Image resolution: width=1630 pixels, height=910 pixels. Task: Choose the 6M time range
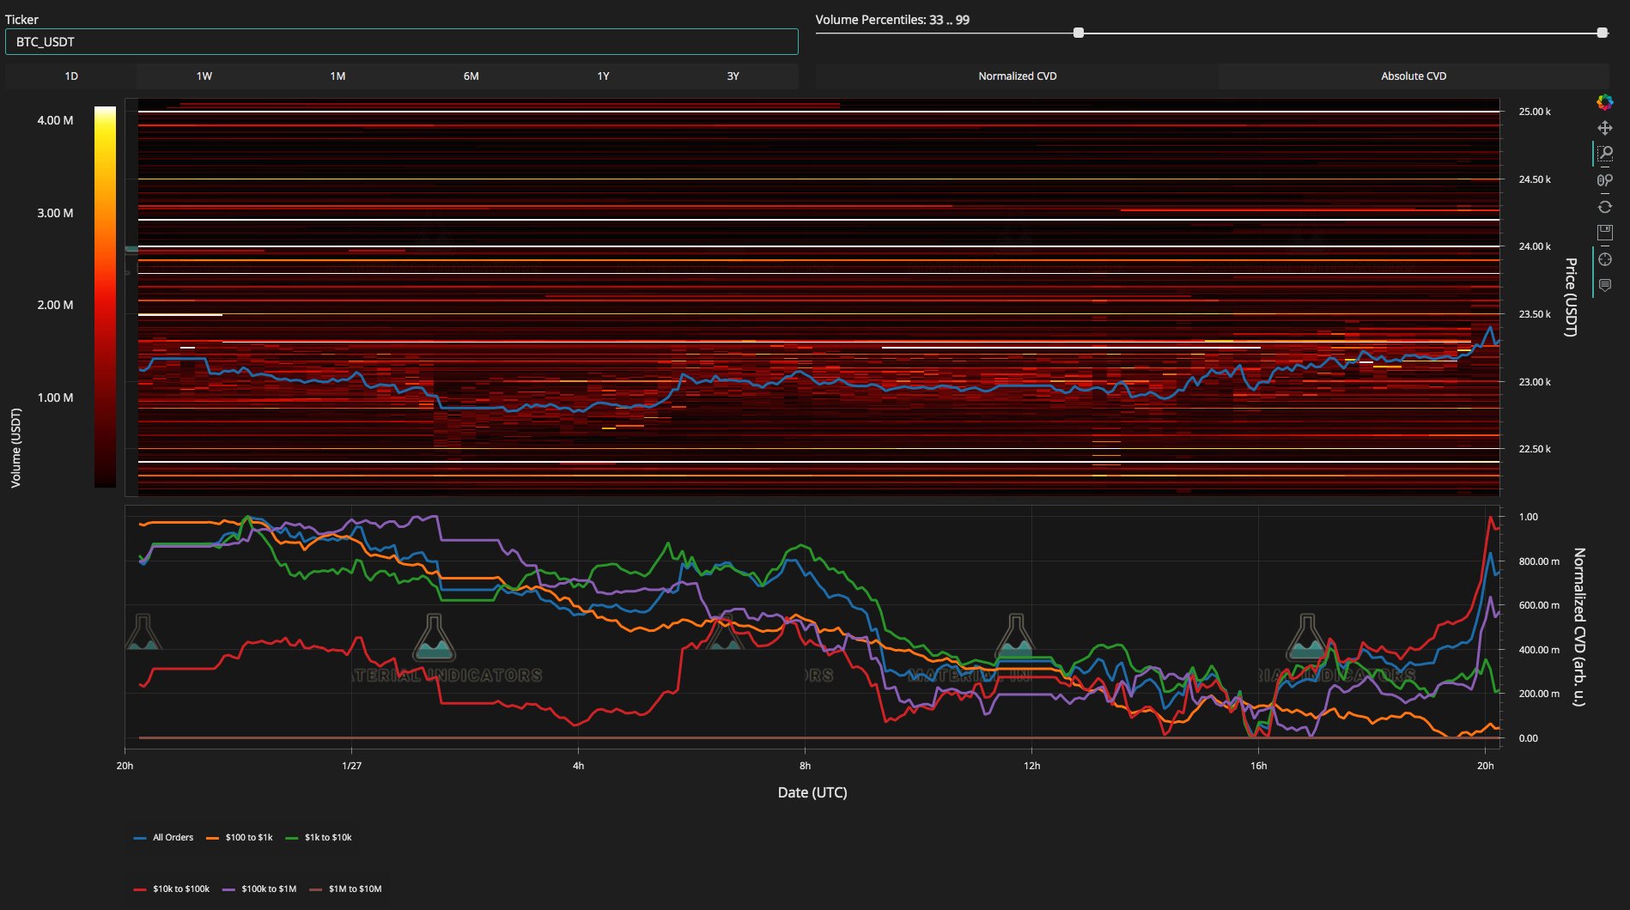coord(471,76)
